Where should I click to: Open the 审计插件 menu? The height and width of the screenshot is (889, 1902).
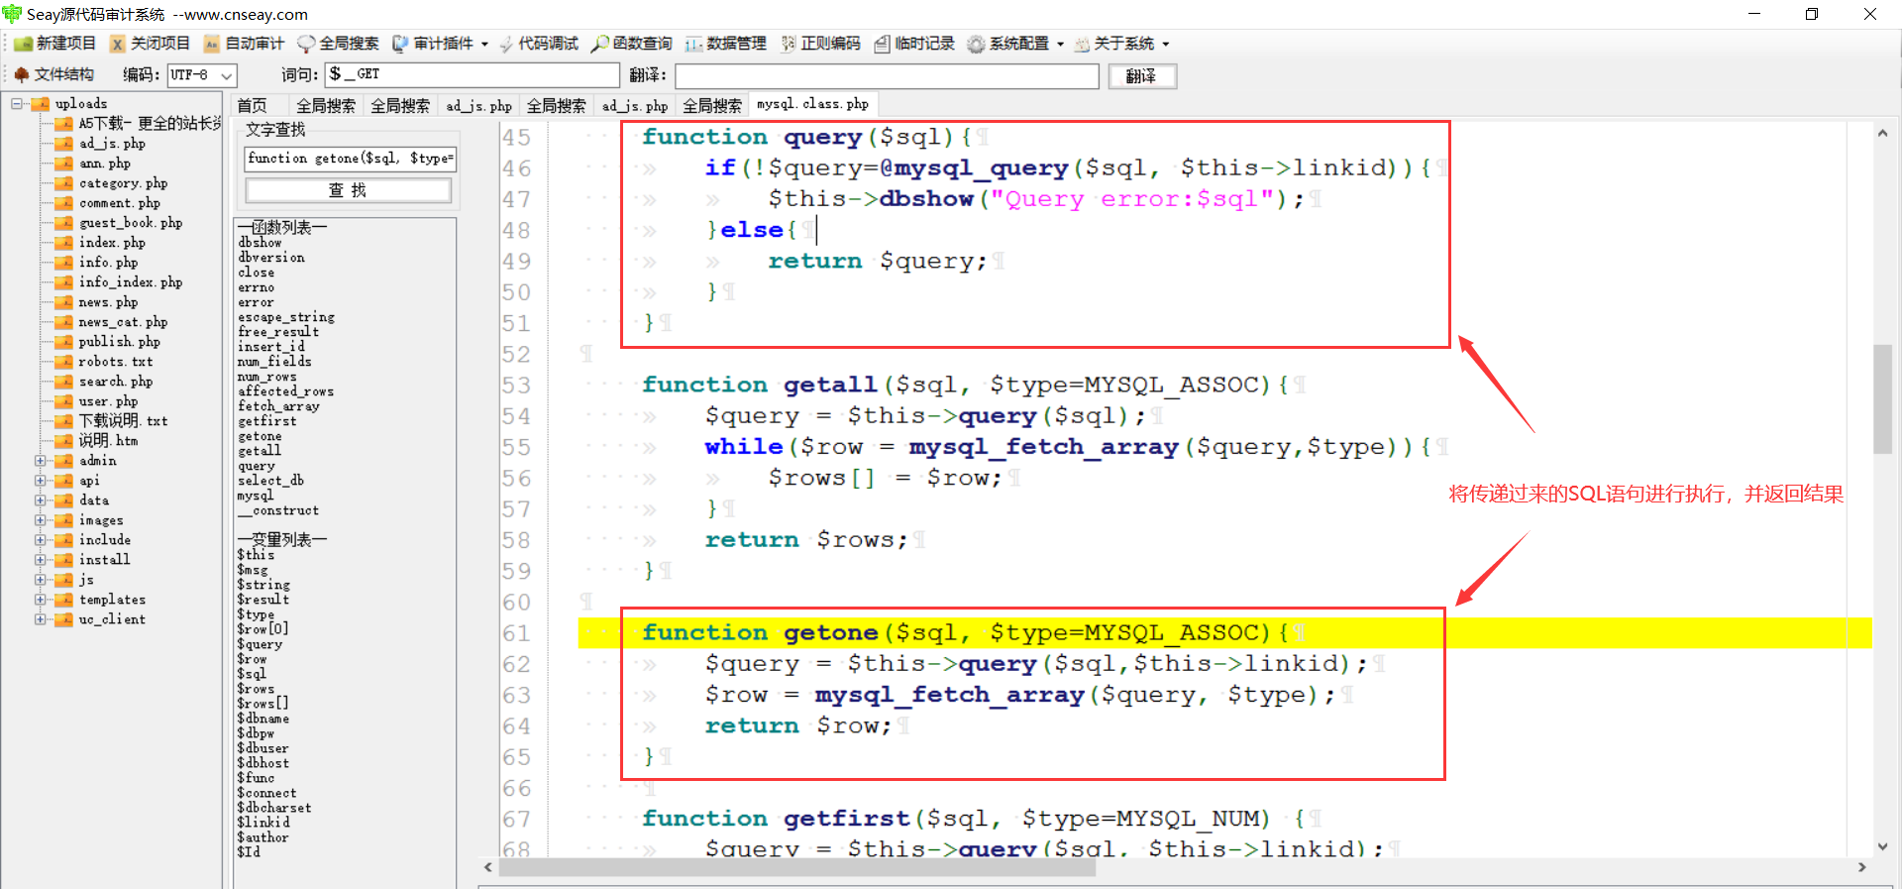pyautogui.click(x=440, y=44)
